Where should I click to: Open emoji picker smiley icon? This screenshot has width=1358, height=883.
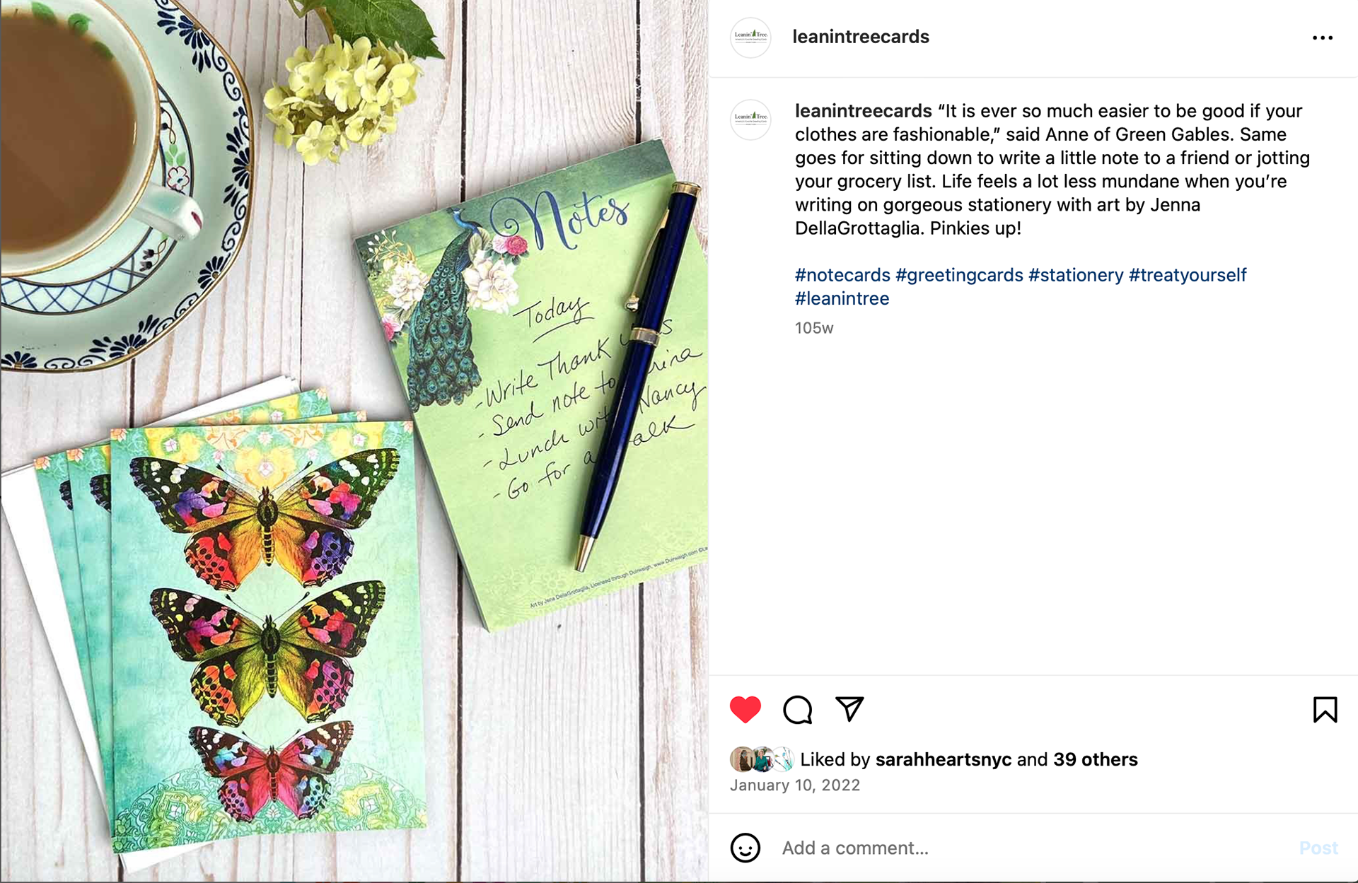745,848
